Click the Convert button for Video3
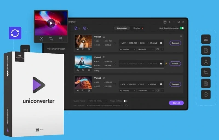Image resolution: width=219 pixels, height=140 pixels. click(175, 84)
